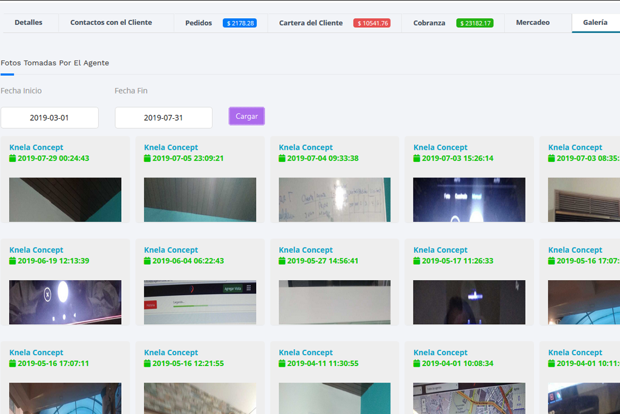620x414 pixels.
Task: Open the whiteboard photo dated 2019-07-04 09:33:38
Action: pyautogui.click(x=334, y=199)
